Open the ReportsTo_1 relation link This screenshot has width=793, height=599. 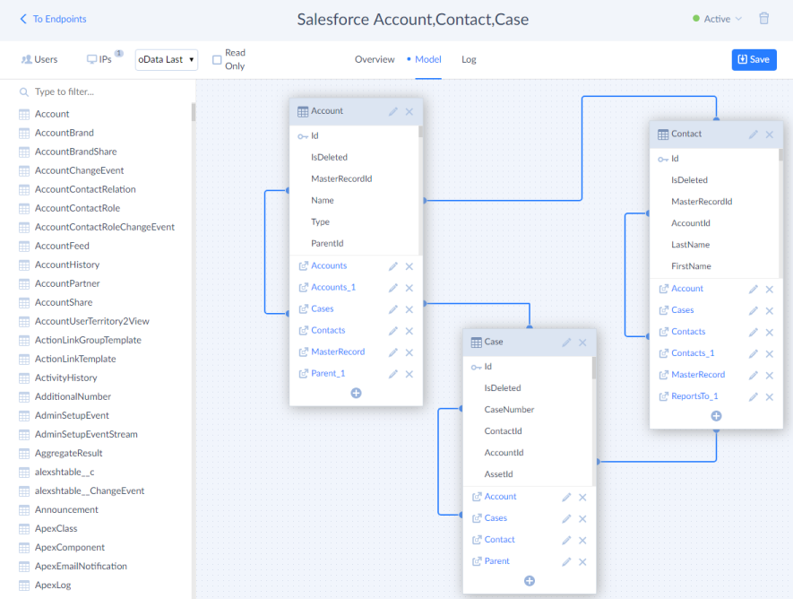[x=694, y=396]
